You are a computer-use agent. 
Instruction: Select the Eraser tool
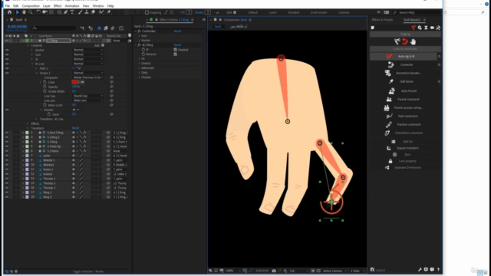point(93,12)
